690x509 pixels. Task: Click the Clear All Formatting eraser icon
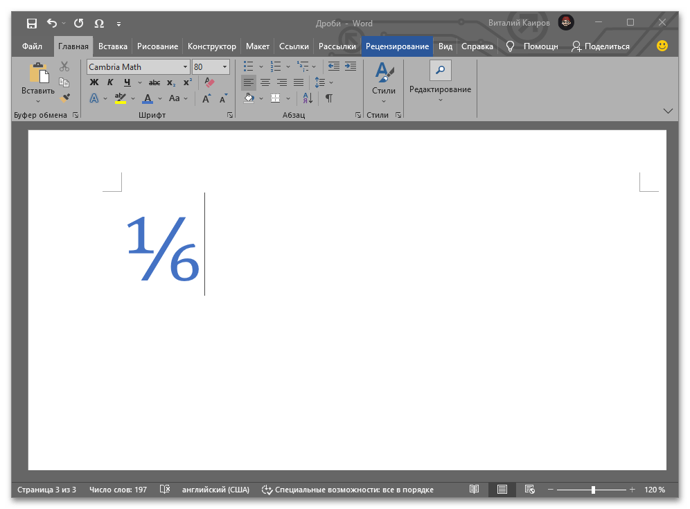(x=209, y=82)
